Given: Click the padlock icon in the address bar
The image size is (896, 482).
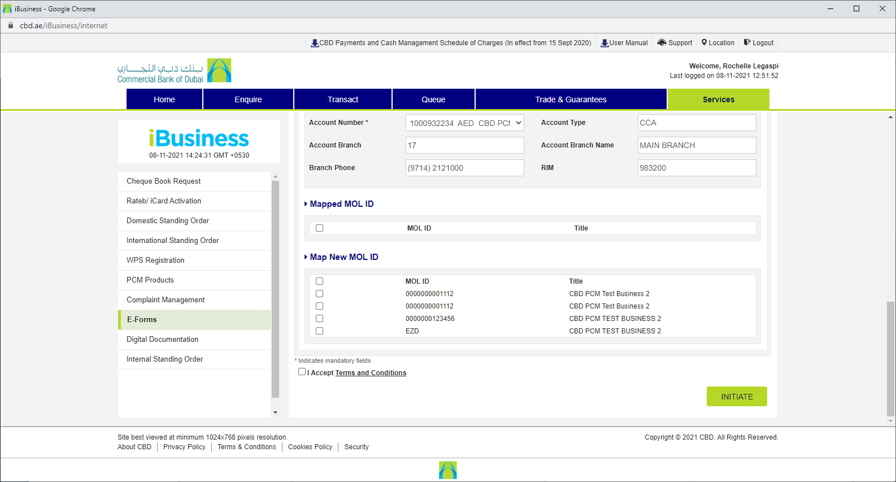Looking at the screenshot, I should pos(10,25).
